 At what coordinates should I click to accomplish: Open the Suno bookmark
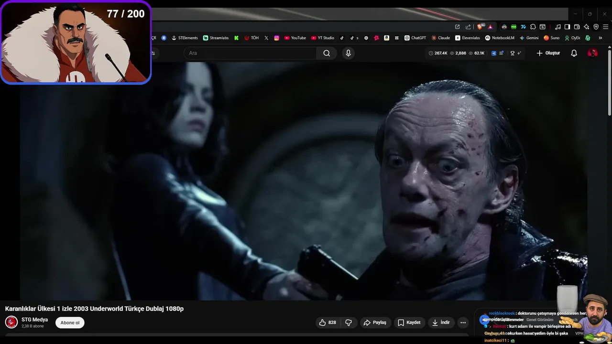(551, 38)
